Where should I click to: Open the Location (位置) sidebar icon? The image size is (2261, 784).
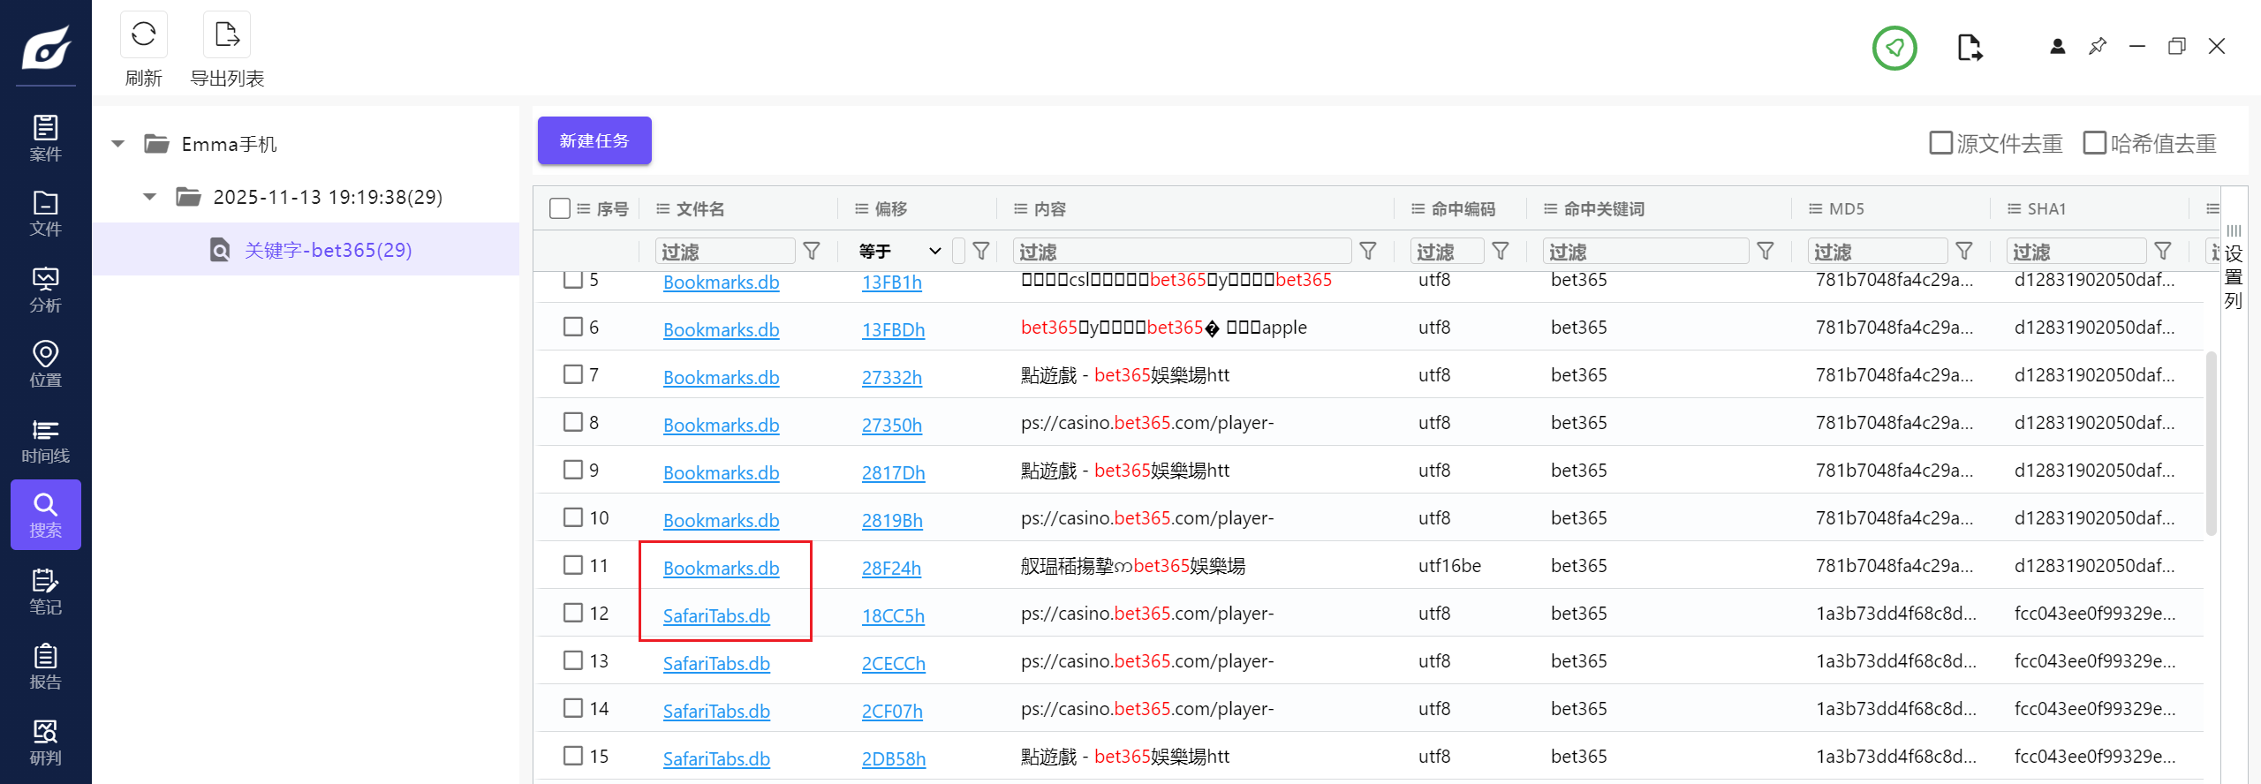tap(45, 364)
